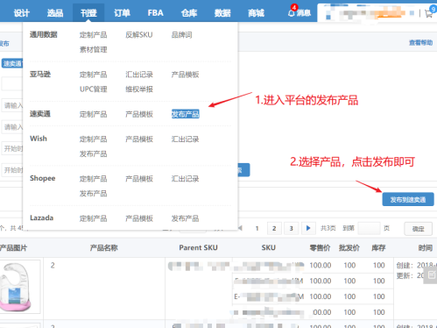Select 产品模板 under Lazada

[x=139, y=218]
